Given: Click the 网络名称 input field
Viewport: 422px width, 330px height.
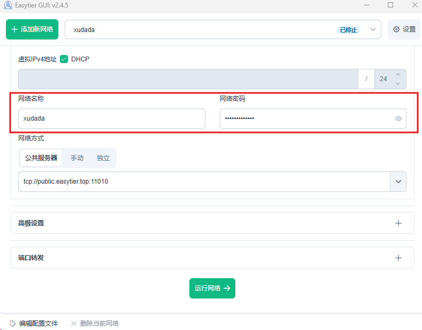Looking at the screenshot, I should click(x=111, y=119).
